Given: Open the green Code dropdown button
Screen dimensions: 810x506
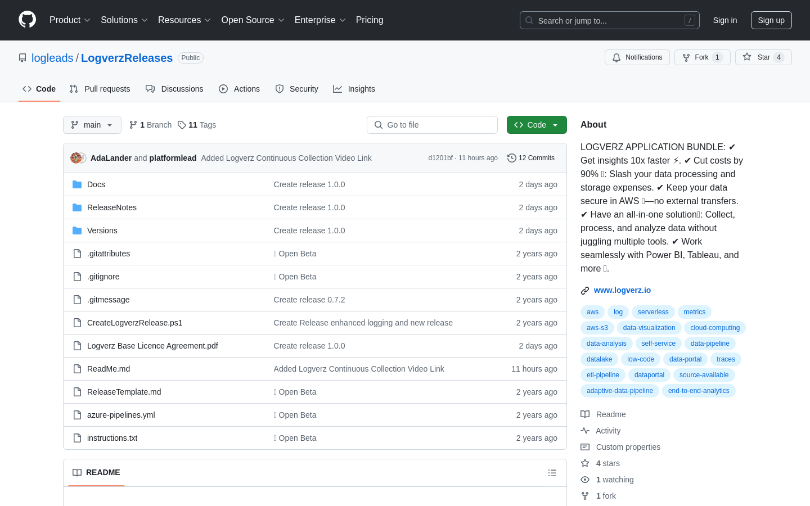Looking at the screenshot, I should 537,125.
